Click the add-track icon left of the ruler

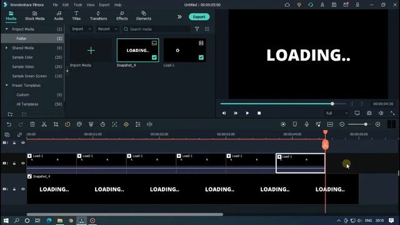7,134
